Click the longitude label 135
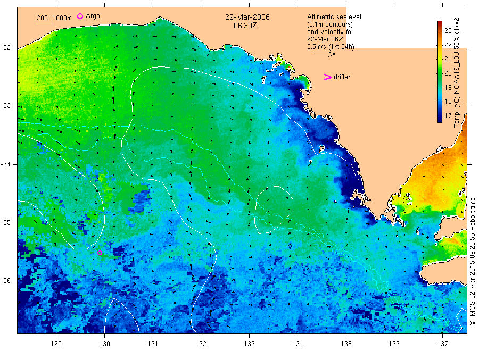479x351 pixels. [346, 344]
